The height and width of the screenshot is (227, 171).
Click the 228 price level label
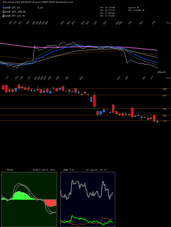(x=165, y=89)
